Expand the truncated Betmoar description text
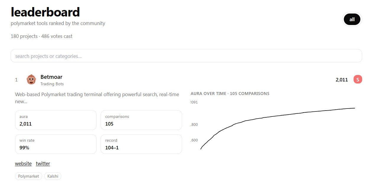The width and height of the screenshot is (371, 187). (97, 98)
